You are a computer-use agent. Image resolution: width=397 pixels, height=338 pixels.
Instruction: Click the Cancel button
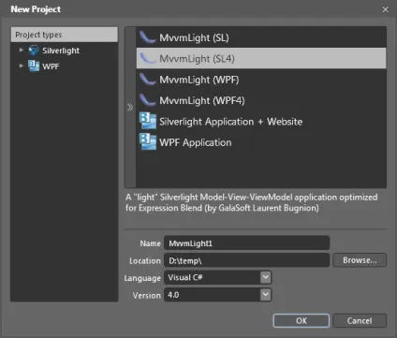[360, 320]
